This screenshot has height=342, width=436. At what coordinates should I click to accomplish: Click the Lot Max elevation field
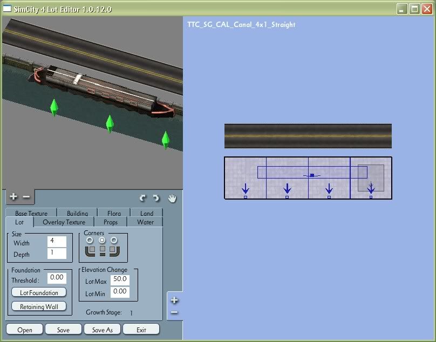click(x=120, y=280)
